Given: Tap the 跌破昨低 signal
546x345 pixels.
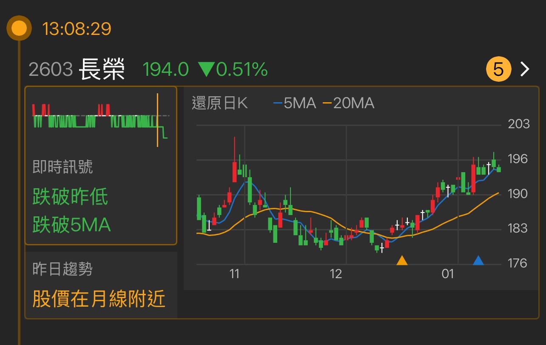Looking at the screenshot, I should pyautogui.click(x=71, y=197).
